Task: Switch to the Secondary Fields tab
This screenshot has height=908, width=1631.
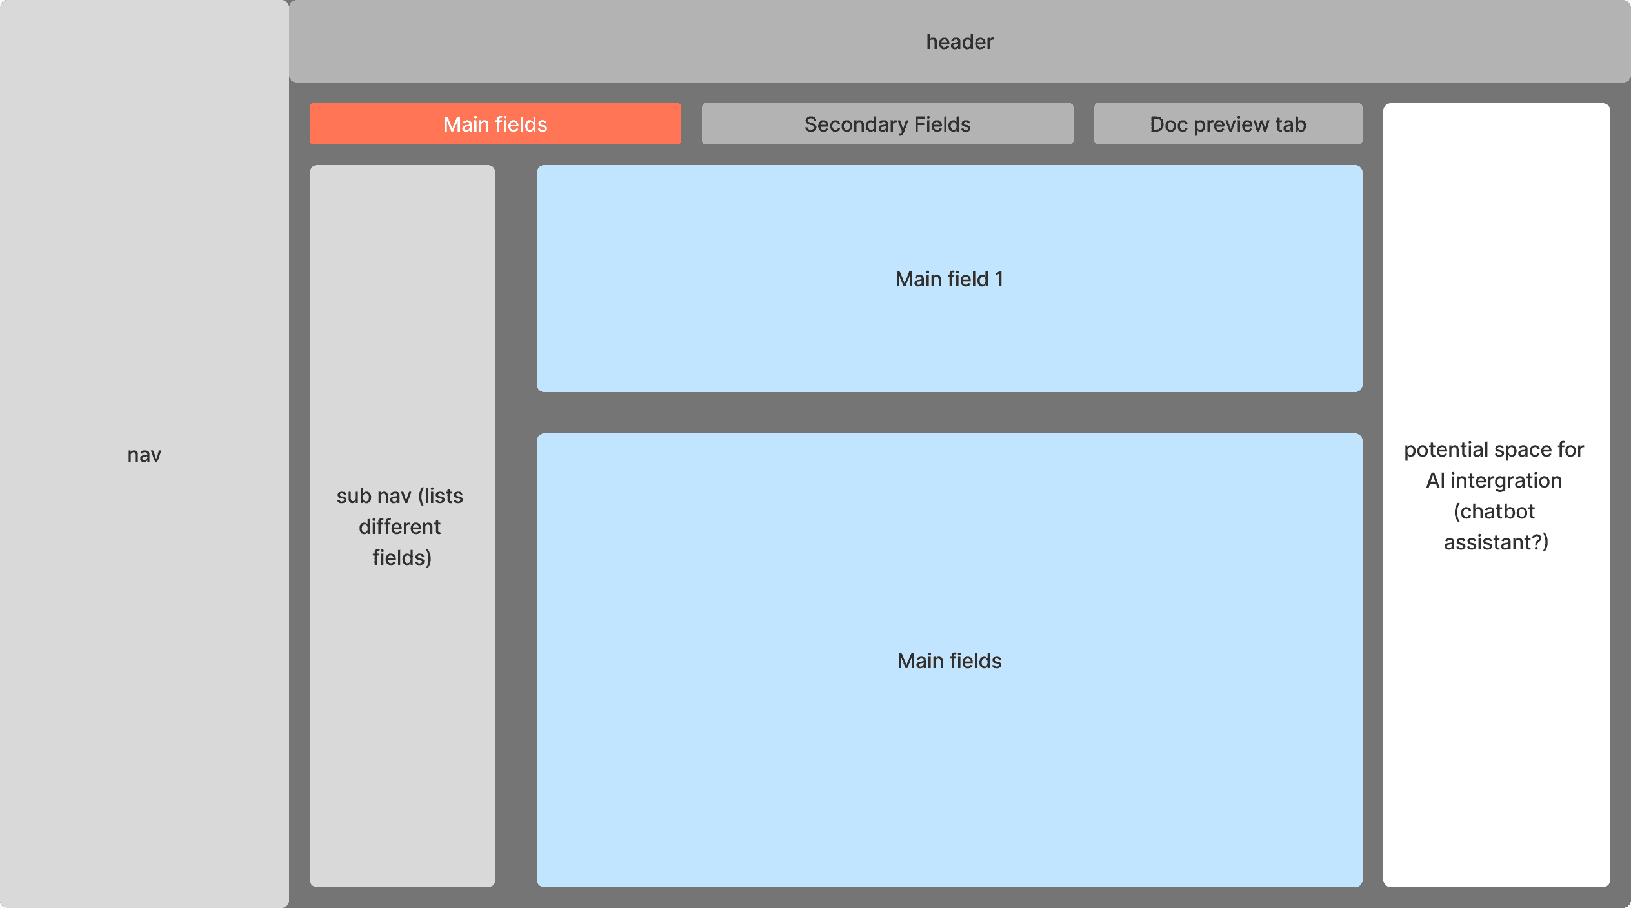Action: pyautogui.click(x=887, y=124)
